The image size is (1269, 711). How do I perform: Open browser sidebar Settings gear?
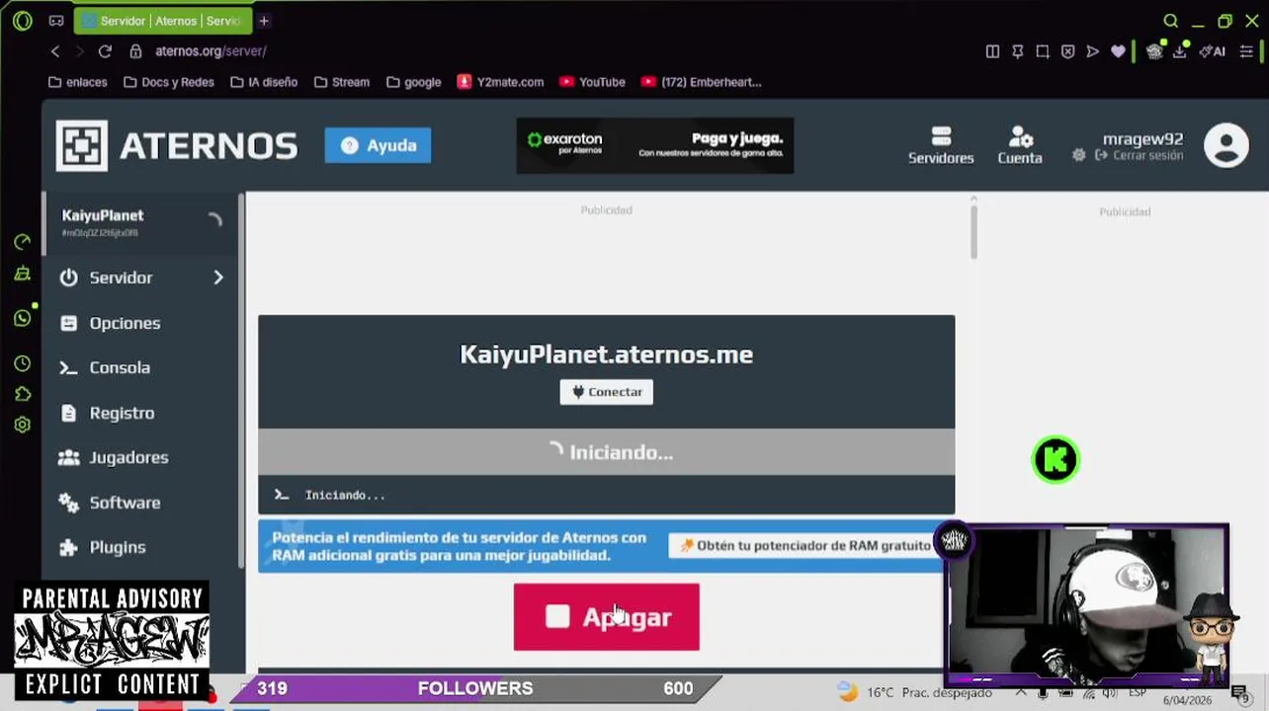pyautogui.click(x=22, y=425)
